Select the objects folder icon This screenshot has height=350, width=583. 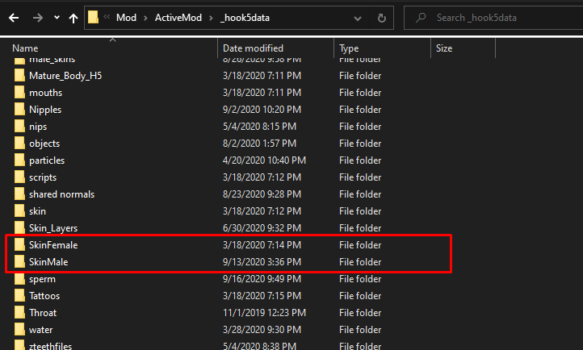[x=19, y=144]
